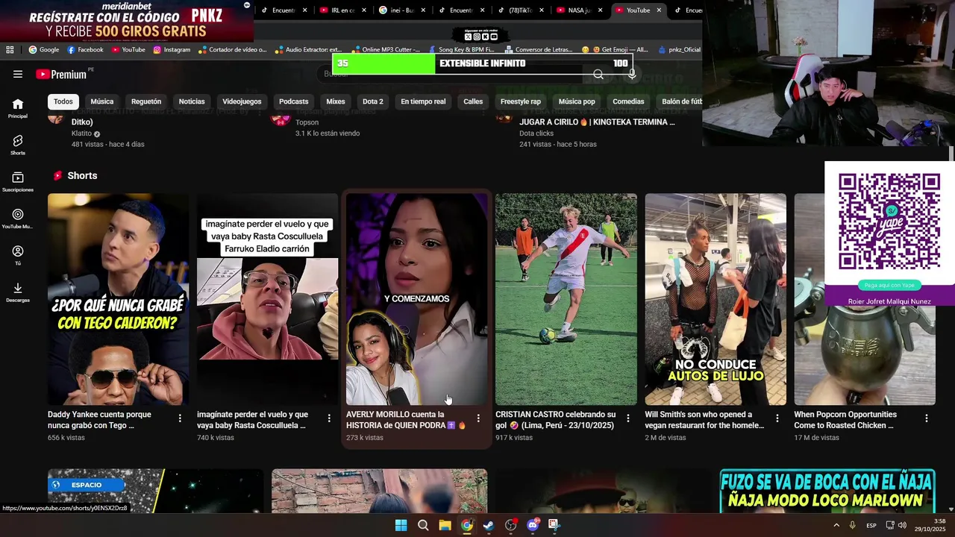Open OBS Studio from the taskbar

(x=510, y=525)
